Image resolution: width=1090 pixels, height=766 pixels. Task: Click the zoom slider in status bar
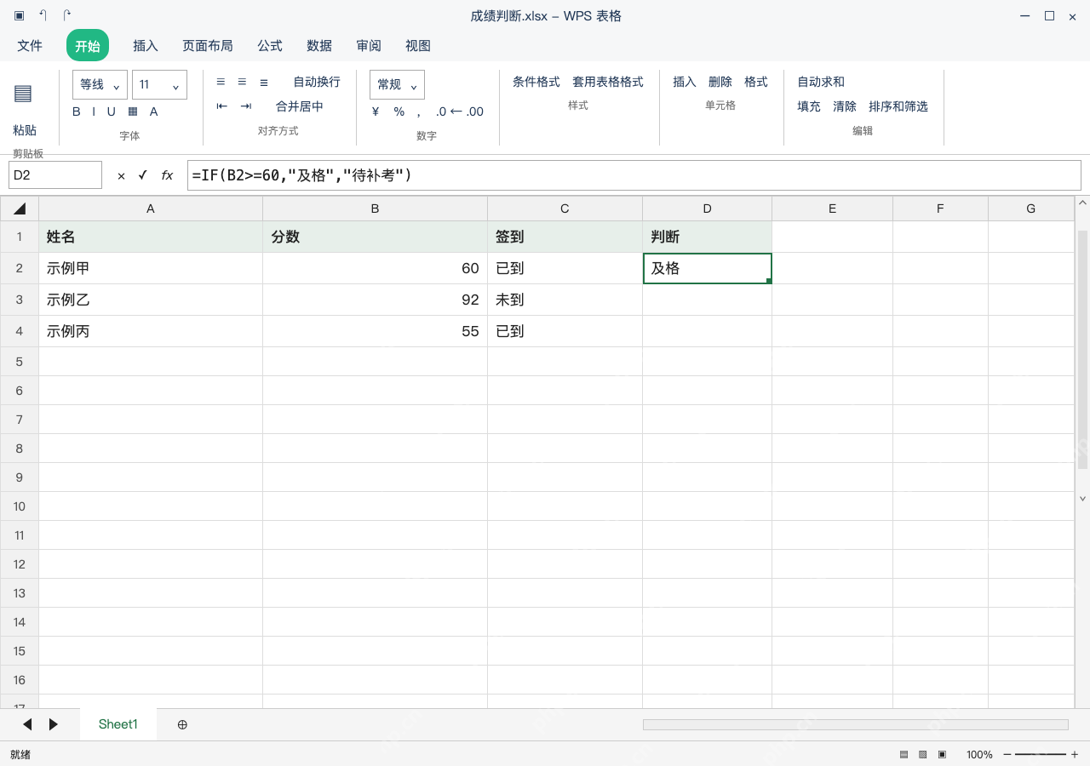tap(1041, 754)
